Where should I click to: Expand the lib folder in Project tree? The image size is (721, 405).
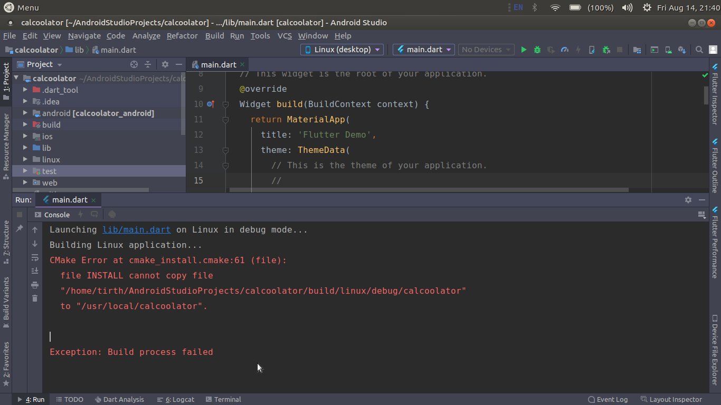[x=24, y=148]
